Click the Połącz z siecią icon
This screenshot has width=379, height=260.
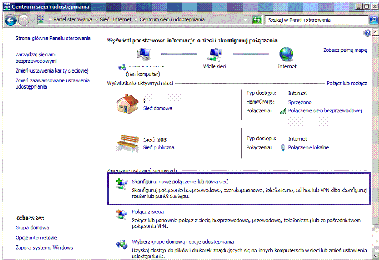122,214
